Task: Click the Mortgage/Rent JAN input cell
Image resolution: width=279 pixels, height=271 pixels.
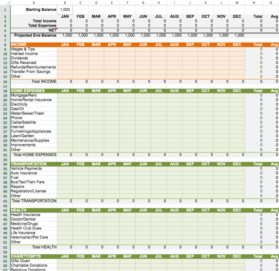Action: pos(65,95)
